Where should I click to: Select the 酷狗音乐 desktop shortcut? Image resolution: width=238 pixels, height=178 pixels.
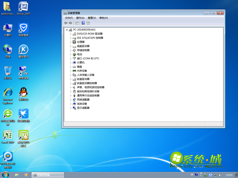23,51
